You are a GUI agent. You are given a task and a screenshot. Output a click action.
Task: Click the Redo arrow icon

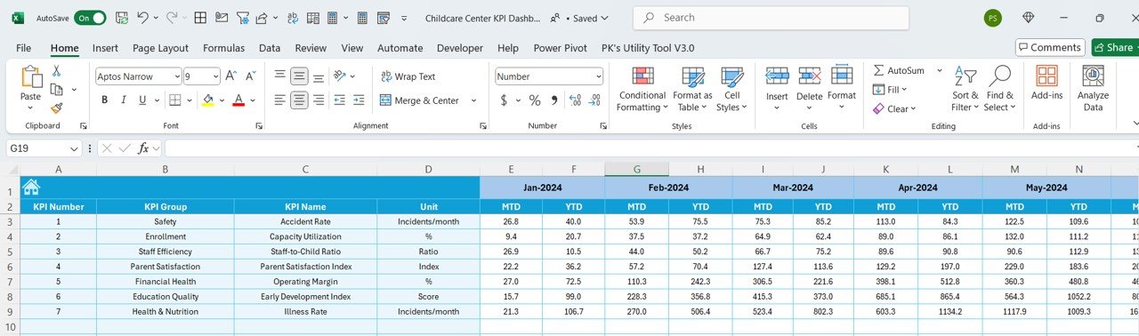pyautogui.click(x=172, y=18)
